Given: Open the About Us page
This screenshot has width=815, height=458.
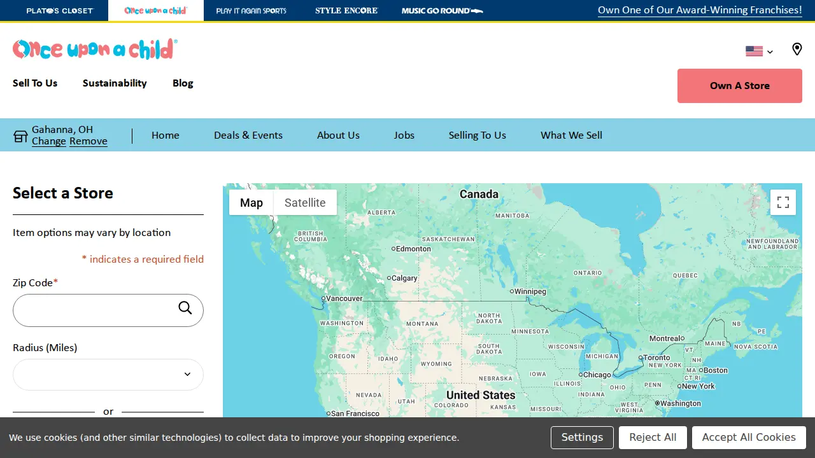Looking at the screenshot, I should (x=338, y=135).
